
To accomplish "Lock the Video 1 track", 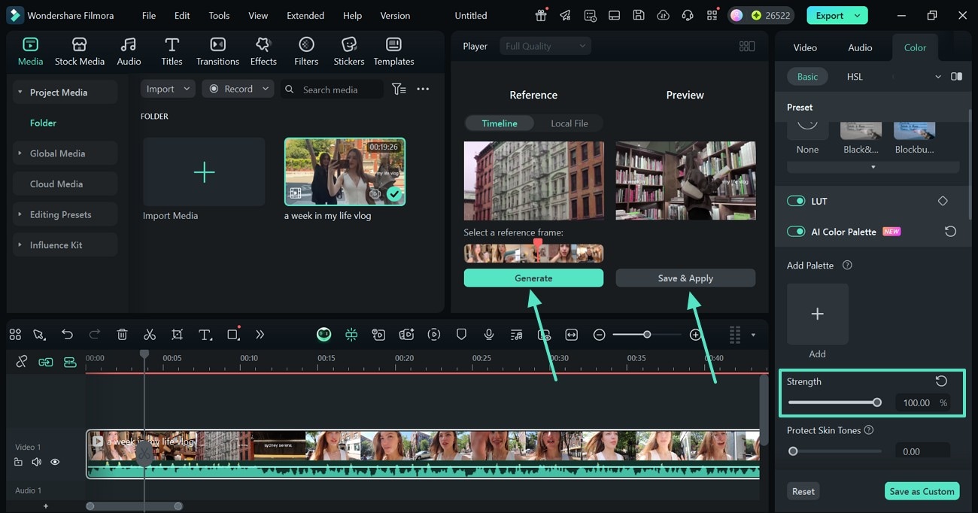I will (x=19, y=462).
